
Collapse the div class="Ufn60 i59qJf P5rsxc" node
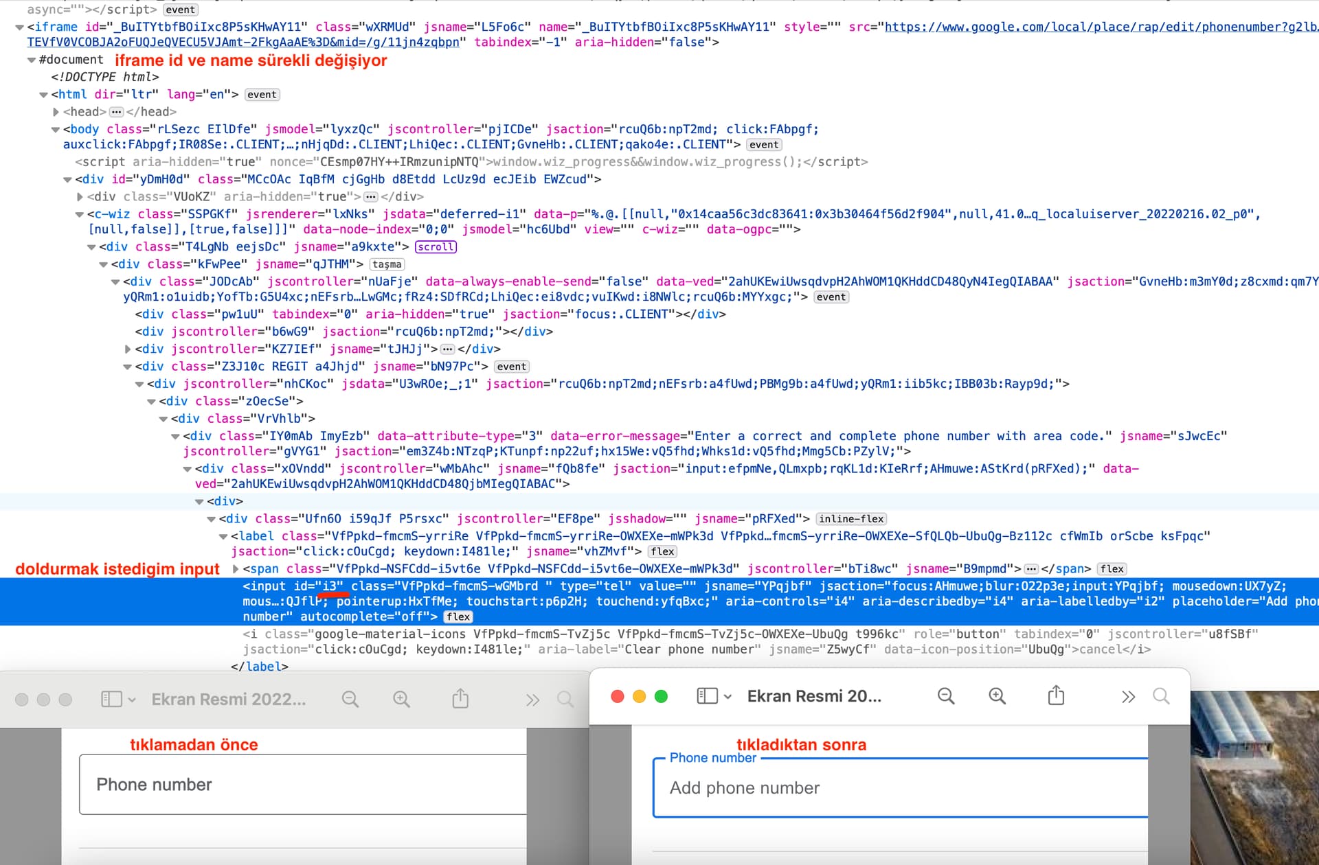pos(212,520)
